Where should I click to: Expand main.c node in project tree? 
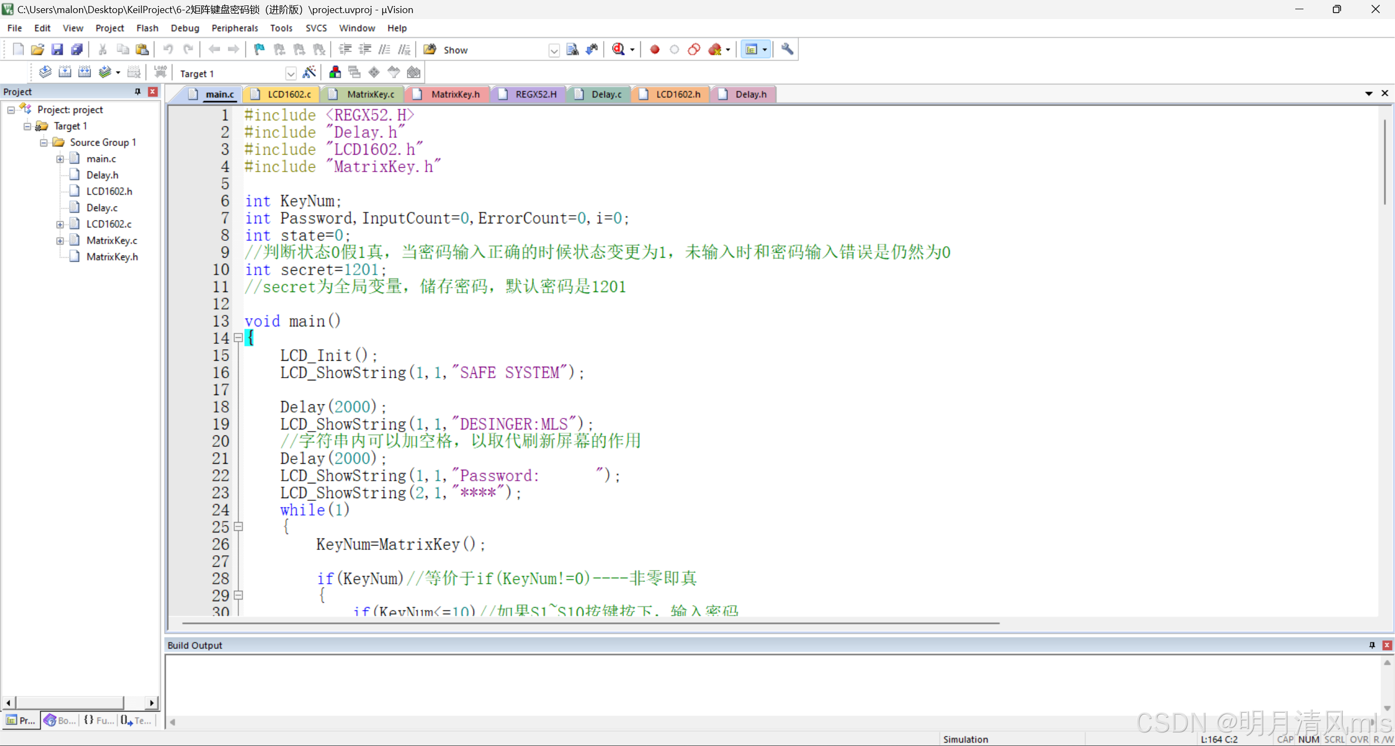[x=60, y=159]
